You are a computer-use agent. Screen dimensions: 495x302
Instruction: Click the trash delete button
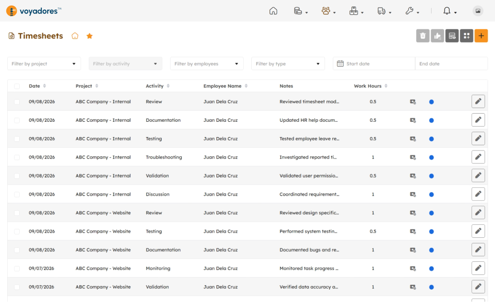[423, 36]
